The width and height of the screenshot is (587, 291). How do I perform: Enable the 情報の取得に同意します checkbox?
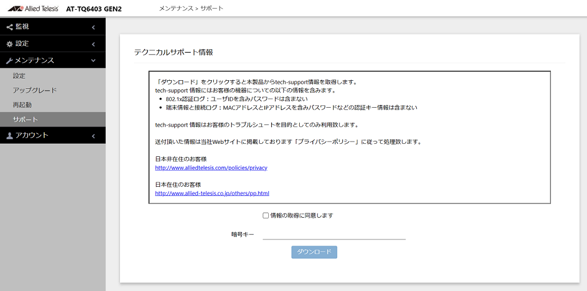click(265, 216)
